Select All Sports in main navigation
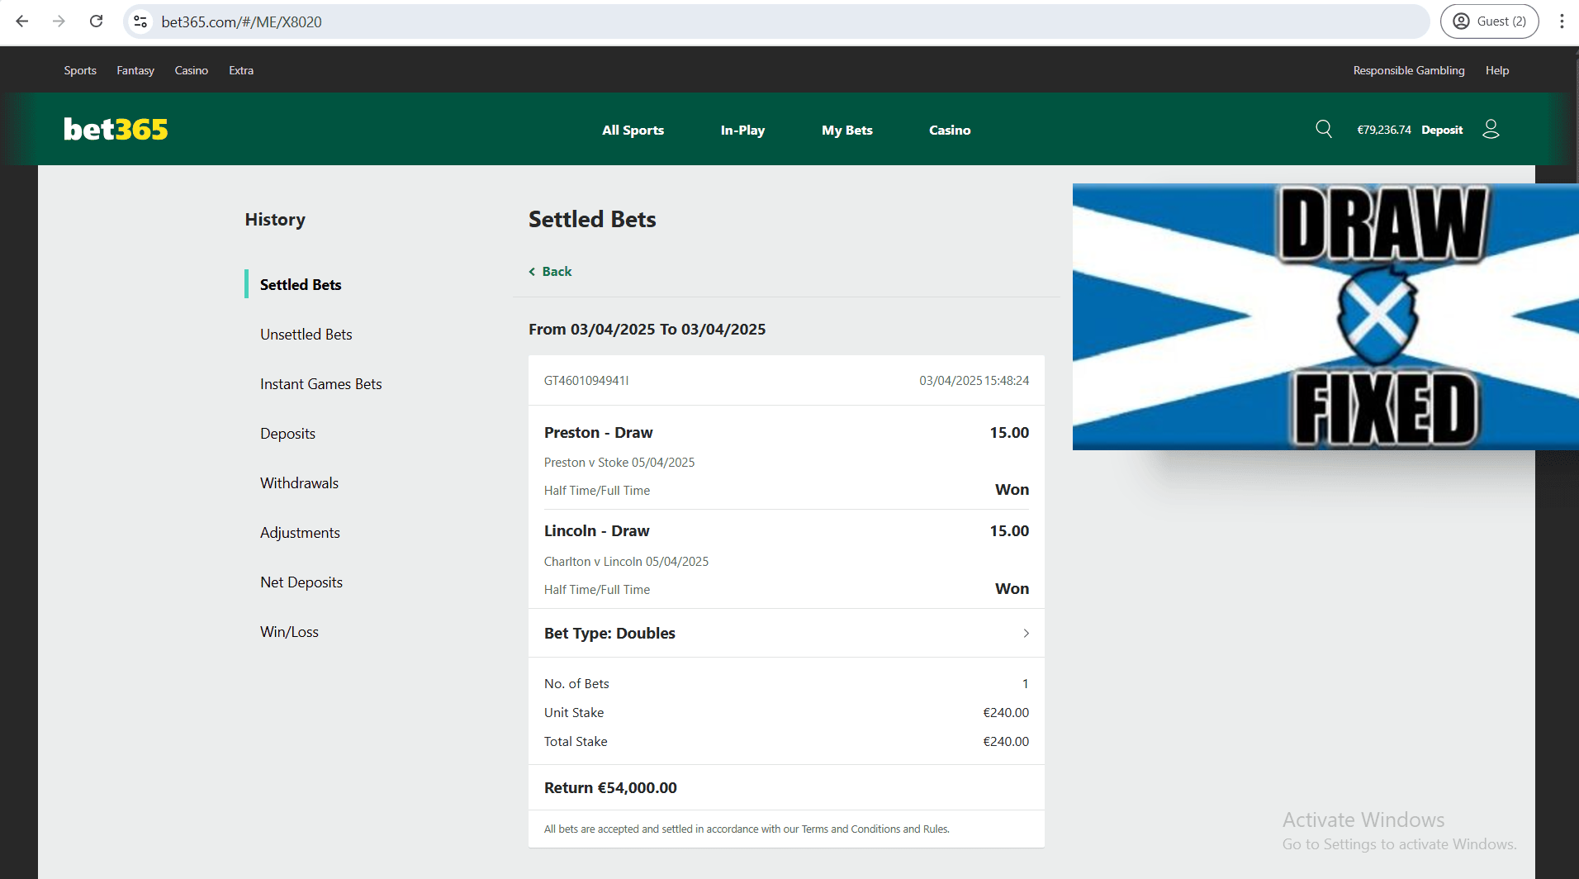Image resolution: width=1579 pixels, height=879 pixels. coord(633,130)
